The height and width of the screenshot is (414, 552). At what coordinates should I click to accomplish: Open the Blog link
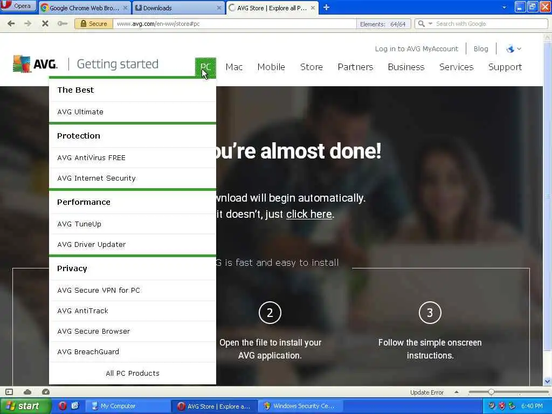481,49
